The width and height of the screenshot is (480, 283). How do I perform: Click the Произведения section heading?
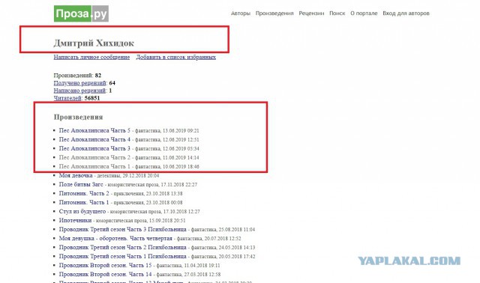tap(78, 117)
